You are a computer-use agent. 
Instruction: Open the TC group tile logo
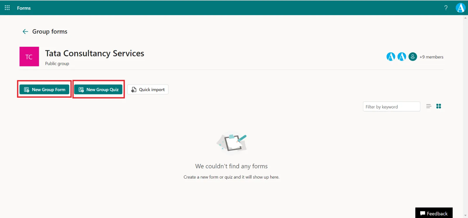coord(29,56)
